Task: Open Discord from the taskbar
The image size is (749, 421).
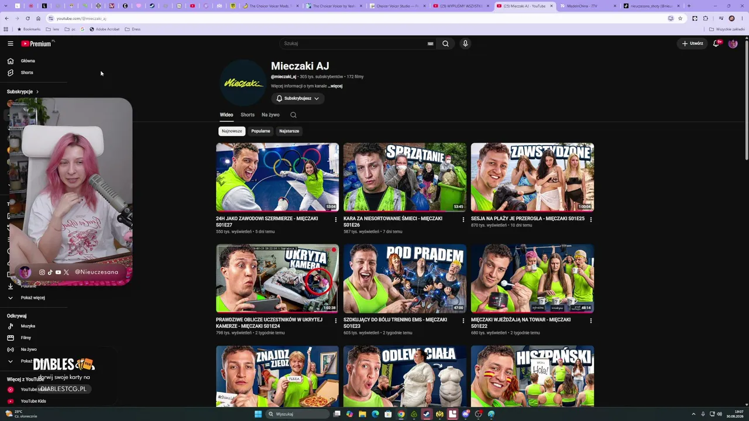Action: click(x=465, y=414)
